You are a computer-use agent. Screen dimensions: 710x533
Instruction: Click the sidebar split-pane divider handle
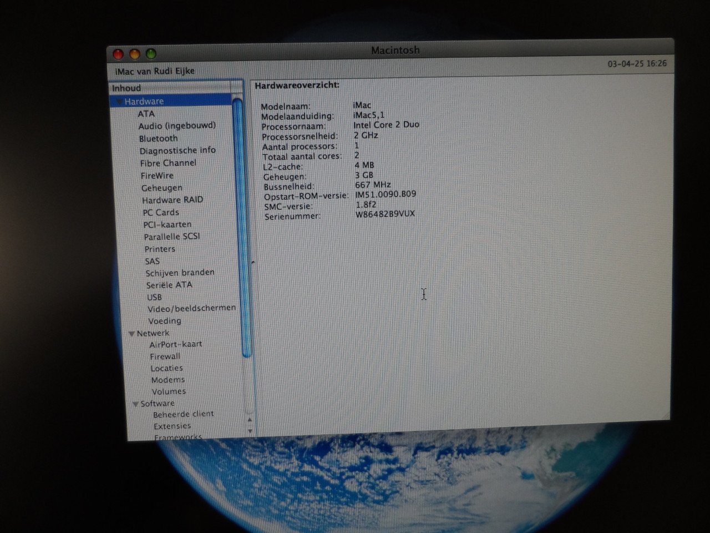click(253, 262)
